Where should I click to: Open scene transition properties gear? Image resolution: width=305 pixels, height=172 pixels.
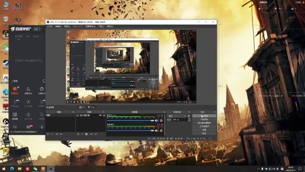189,116
